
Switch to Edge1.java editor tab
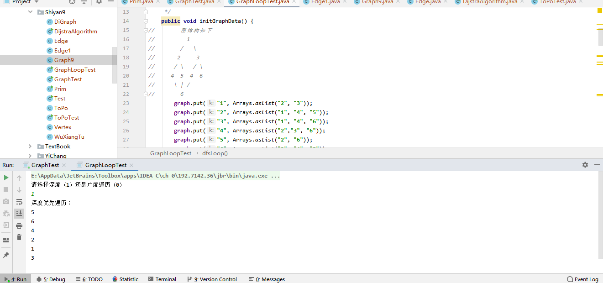326,2
